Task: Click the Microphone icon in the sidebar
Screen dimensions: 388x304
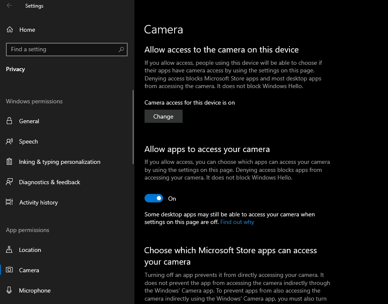Action: point(9,290)
